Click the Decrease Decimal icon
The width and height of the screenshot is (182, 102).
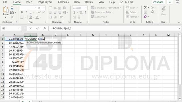pos(79,17)
